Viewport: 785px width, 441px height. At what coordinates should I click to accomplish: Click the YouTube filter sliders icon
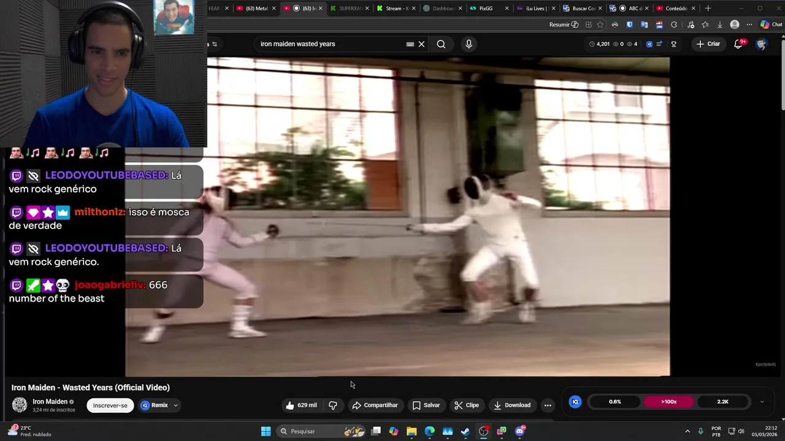point(215,44)
